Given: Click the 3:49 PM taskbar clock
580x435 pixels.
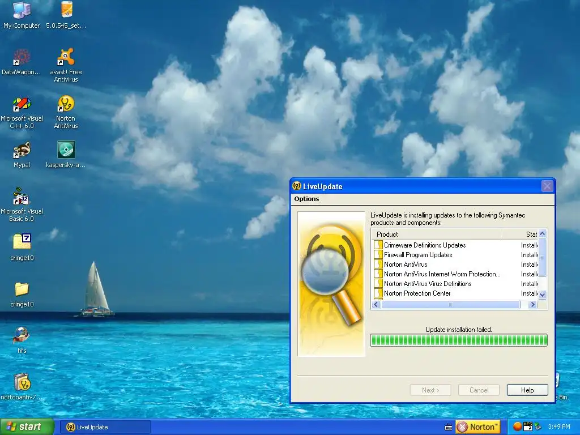Looking at the screenshot, I should [559, 427].
